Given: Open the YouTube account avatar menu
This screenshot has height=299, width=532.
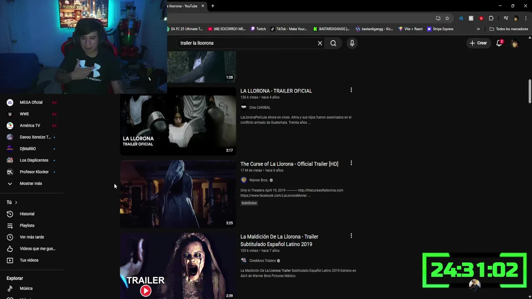Looking at the screenshot, I should tap(515, 43).
